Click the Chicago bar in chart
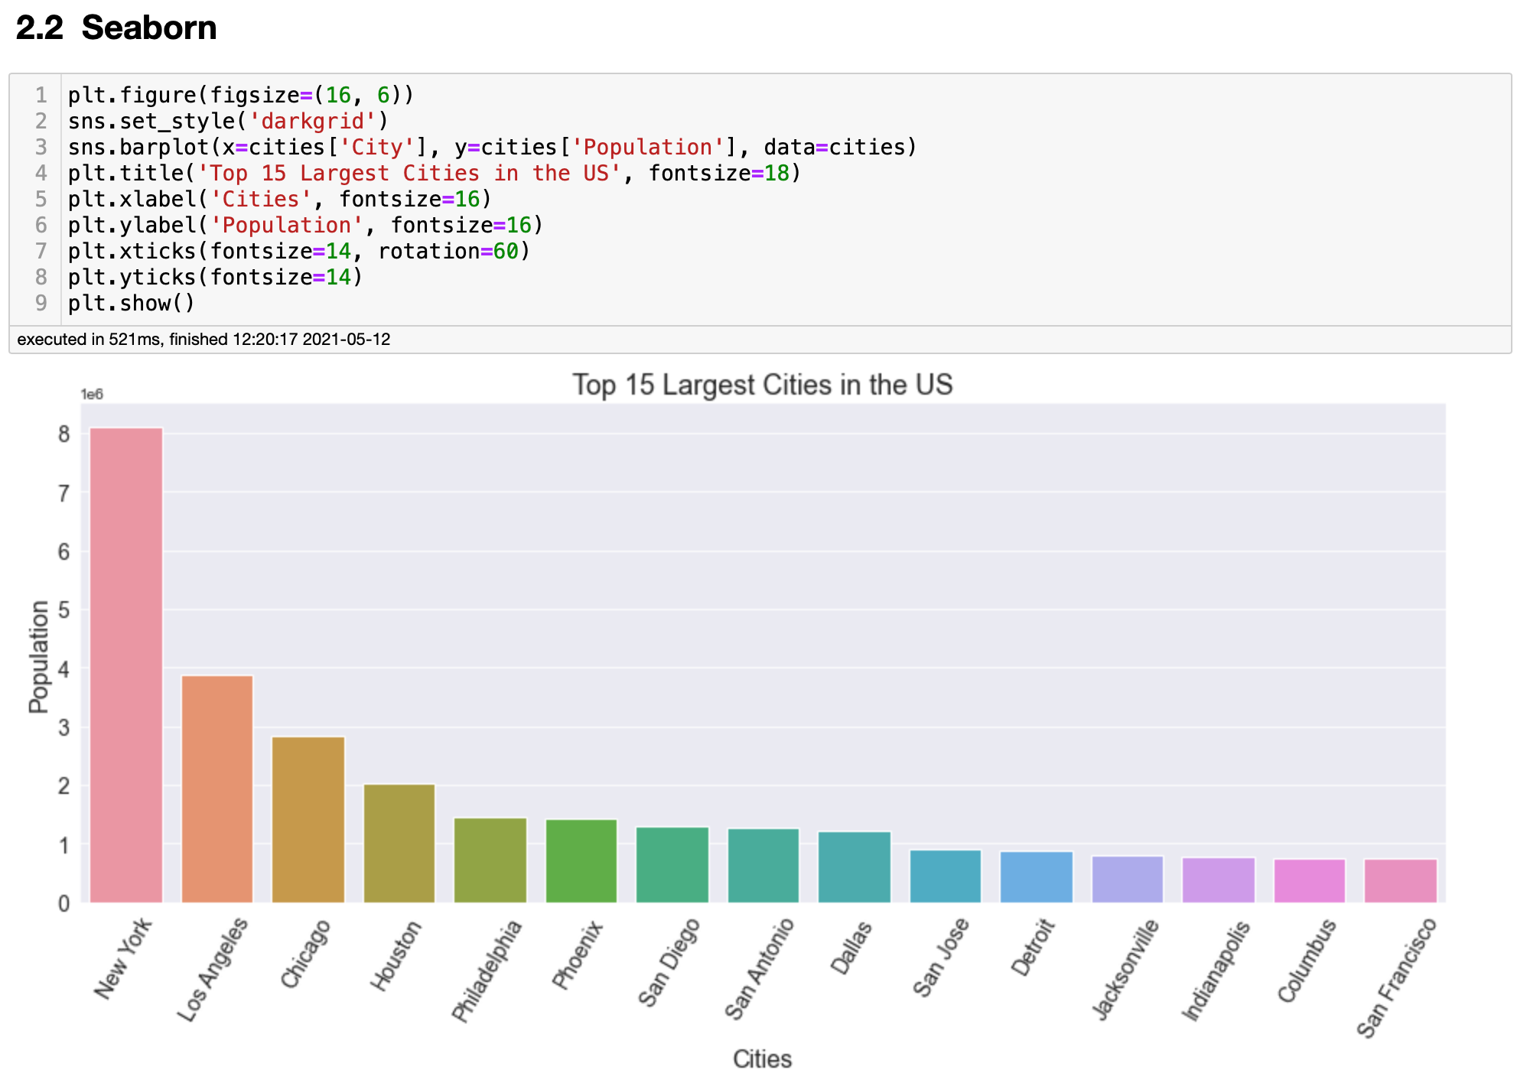Screen dimensions: 1527x1083 (308, 820)
